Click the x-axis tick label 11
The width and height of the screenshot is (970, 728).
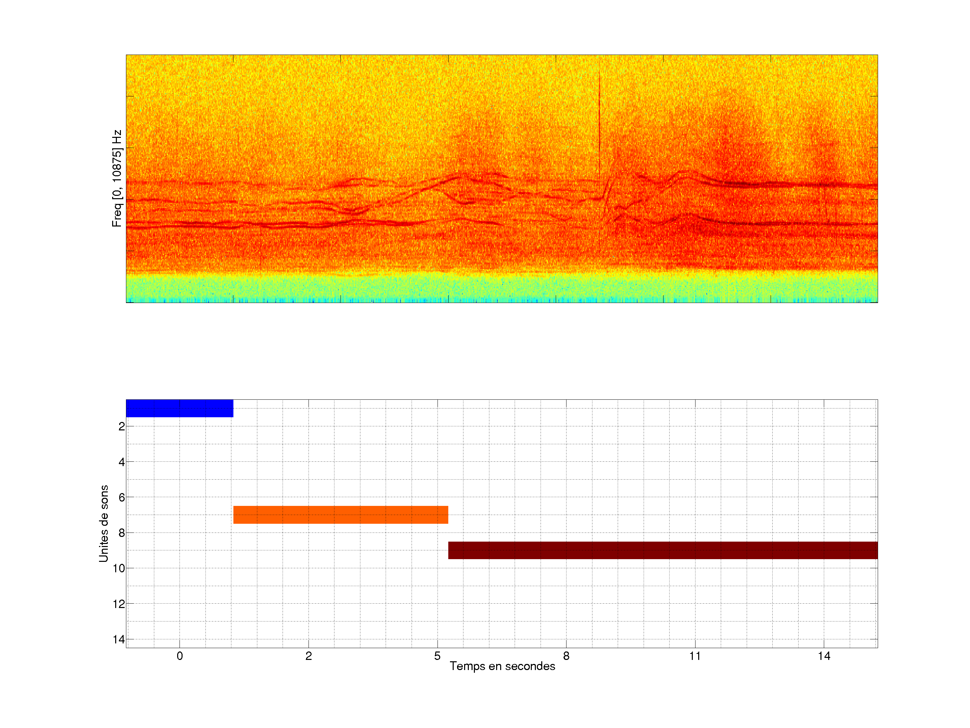(x=695, y=656)
